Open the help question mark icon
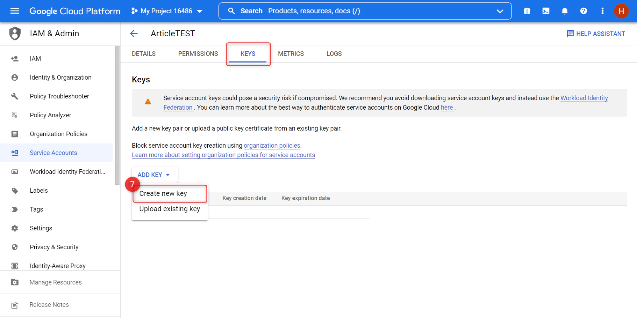This screenshot has height=318, width=637. (x=584, y=11)
